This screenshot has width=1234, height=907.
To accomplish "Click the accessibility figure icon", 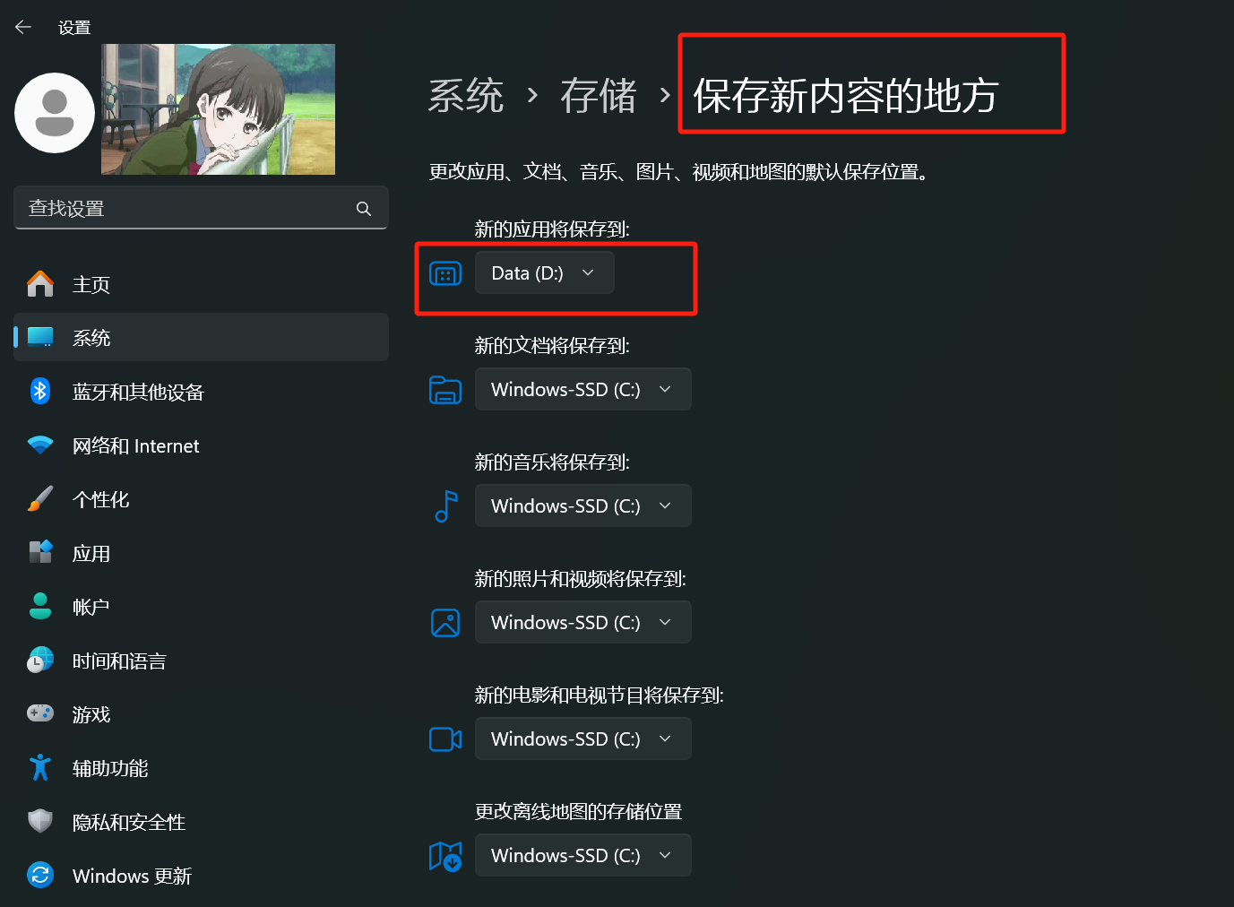I will click(40, 767).
